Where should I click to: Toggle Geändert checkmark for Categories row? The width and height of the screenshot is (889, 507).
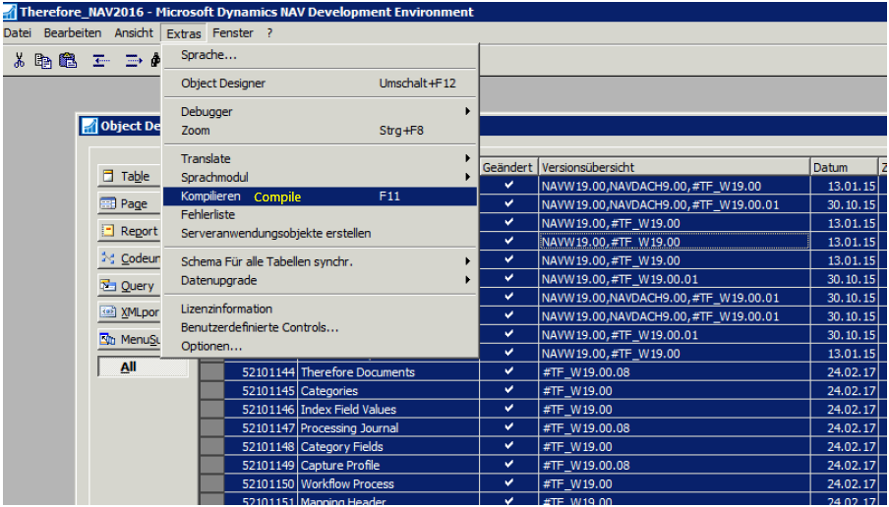point(508,391)
